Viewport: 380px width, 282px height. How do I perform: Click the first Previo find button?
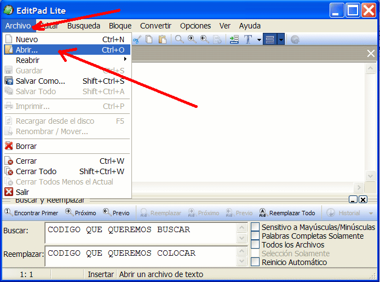pyautogui.click(x=116, y=212)
